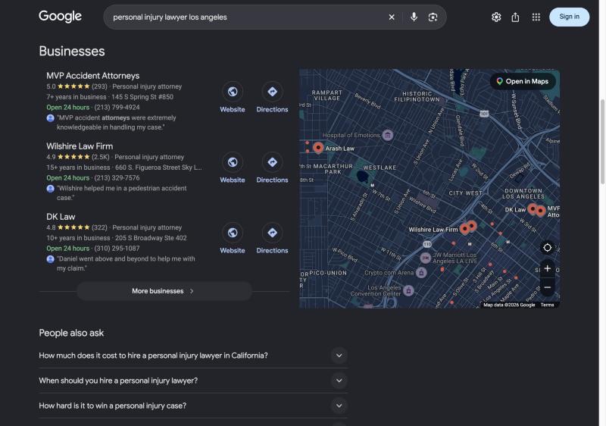The image size is (606, 426).
Task: Click the Google logo
Action: (x=61, y=16)
